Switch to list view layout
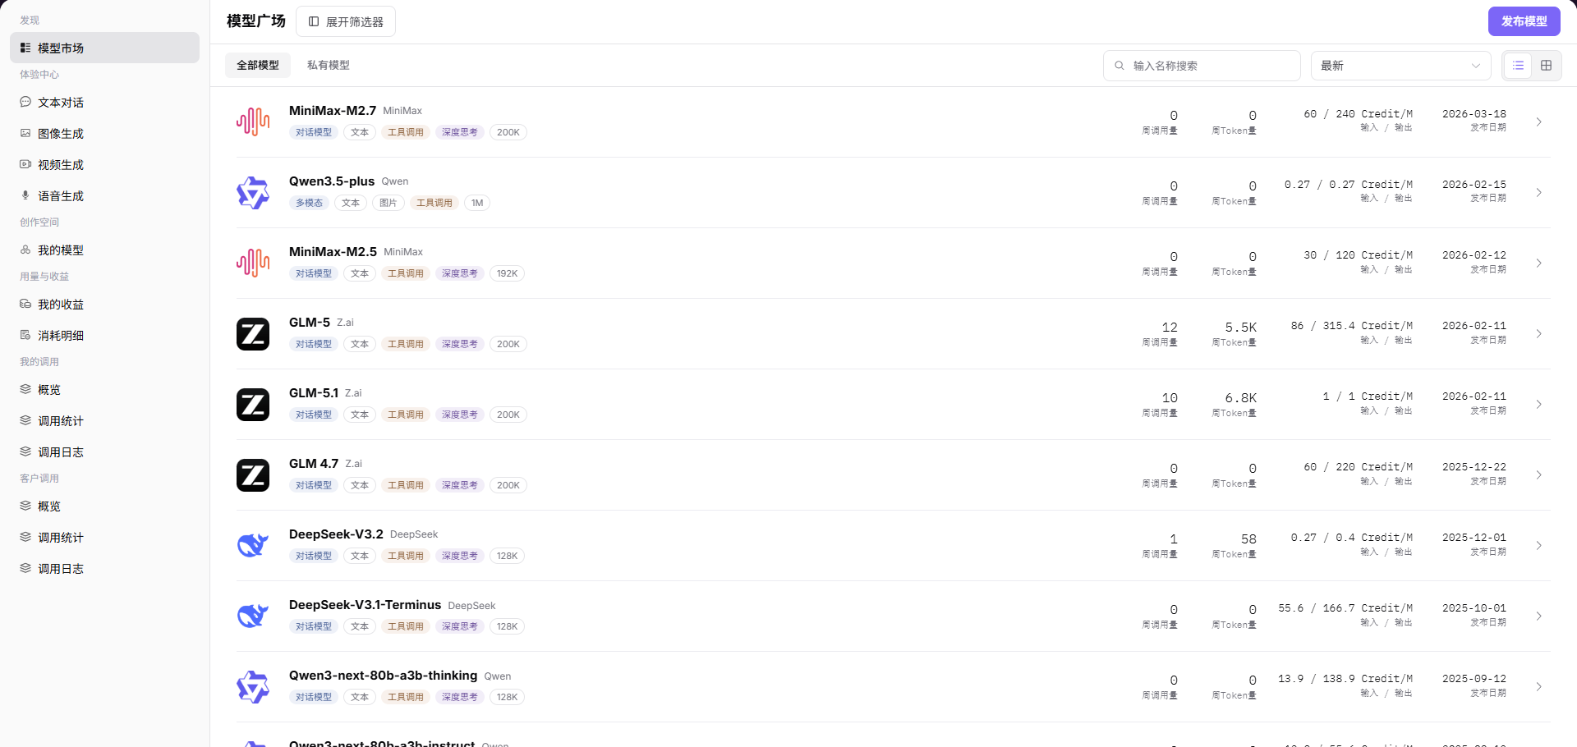Image resolution: width=1577 pixels, height=747 pixels. 1518,66
